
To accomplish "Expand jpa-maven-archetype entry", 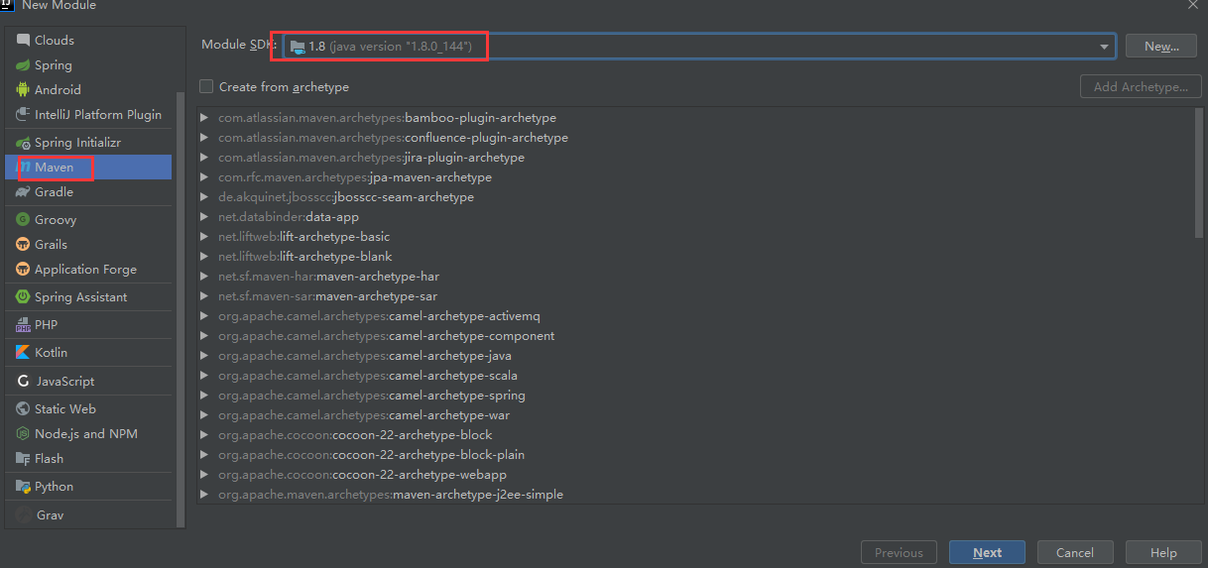I will 204,177.
